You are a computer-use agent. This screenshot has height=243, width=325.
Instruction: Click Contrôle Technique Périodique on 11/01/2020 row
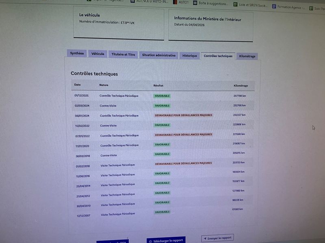pyautogui.click(x=119, y=145)
